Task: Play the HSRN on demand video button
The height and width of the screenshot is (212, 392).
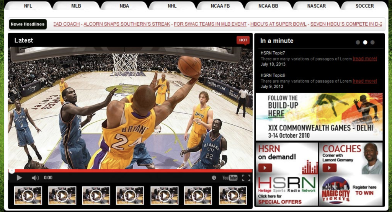Action: tap(265, 168)
